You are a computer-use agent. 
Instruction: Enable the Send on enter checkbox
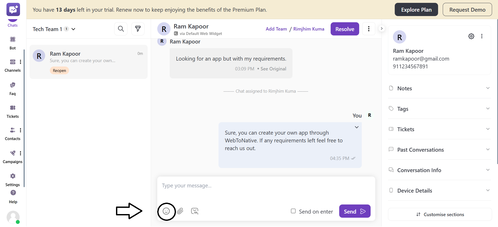click(x=293, y=211)
